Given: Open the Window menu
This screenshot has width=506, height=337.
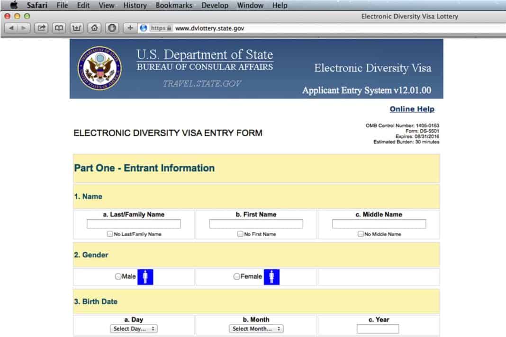Looking at the screenshot, I should [250, 5].
